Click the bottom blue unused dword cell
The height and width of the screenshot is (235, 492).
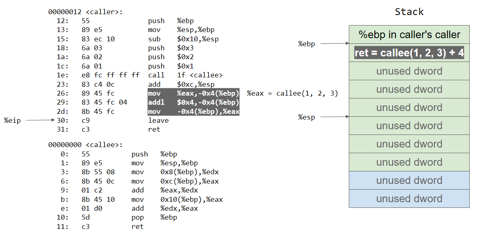coord(409,199)
